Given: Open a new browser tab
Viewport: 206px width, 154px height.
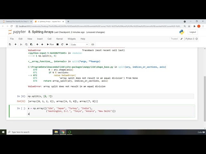Looking at the screenshot, I should pyautogui.click(x=68, y=21).
